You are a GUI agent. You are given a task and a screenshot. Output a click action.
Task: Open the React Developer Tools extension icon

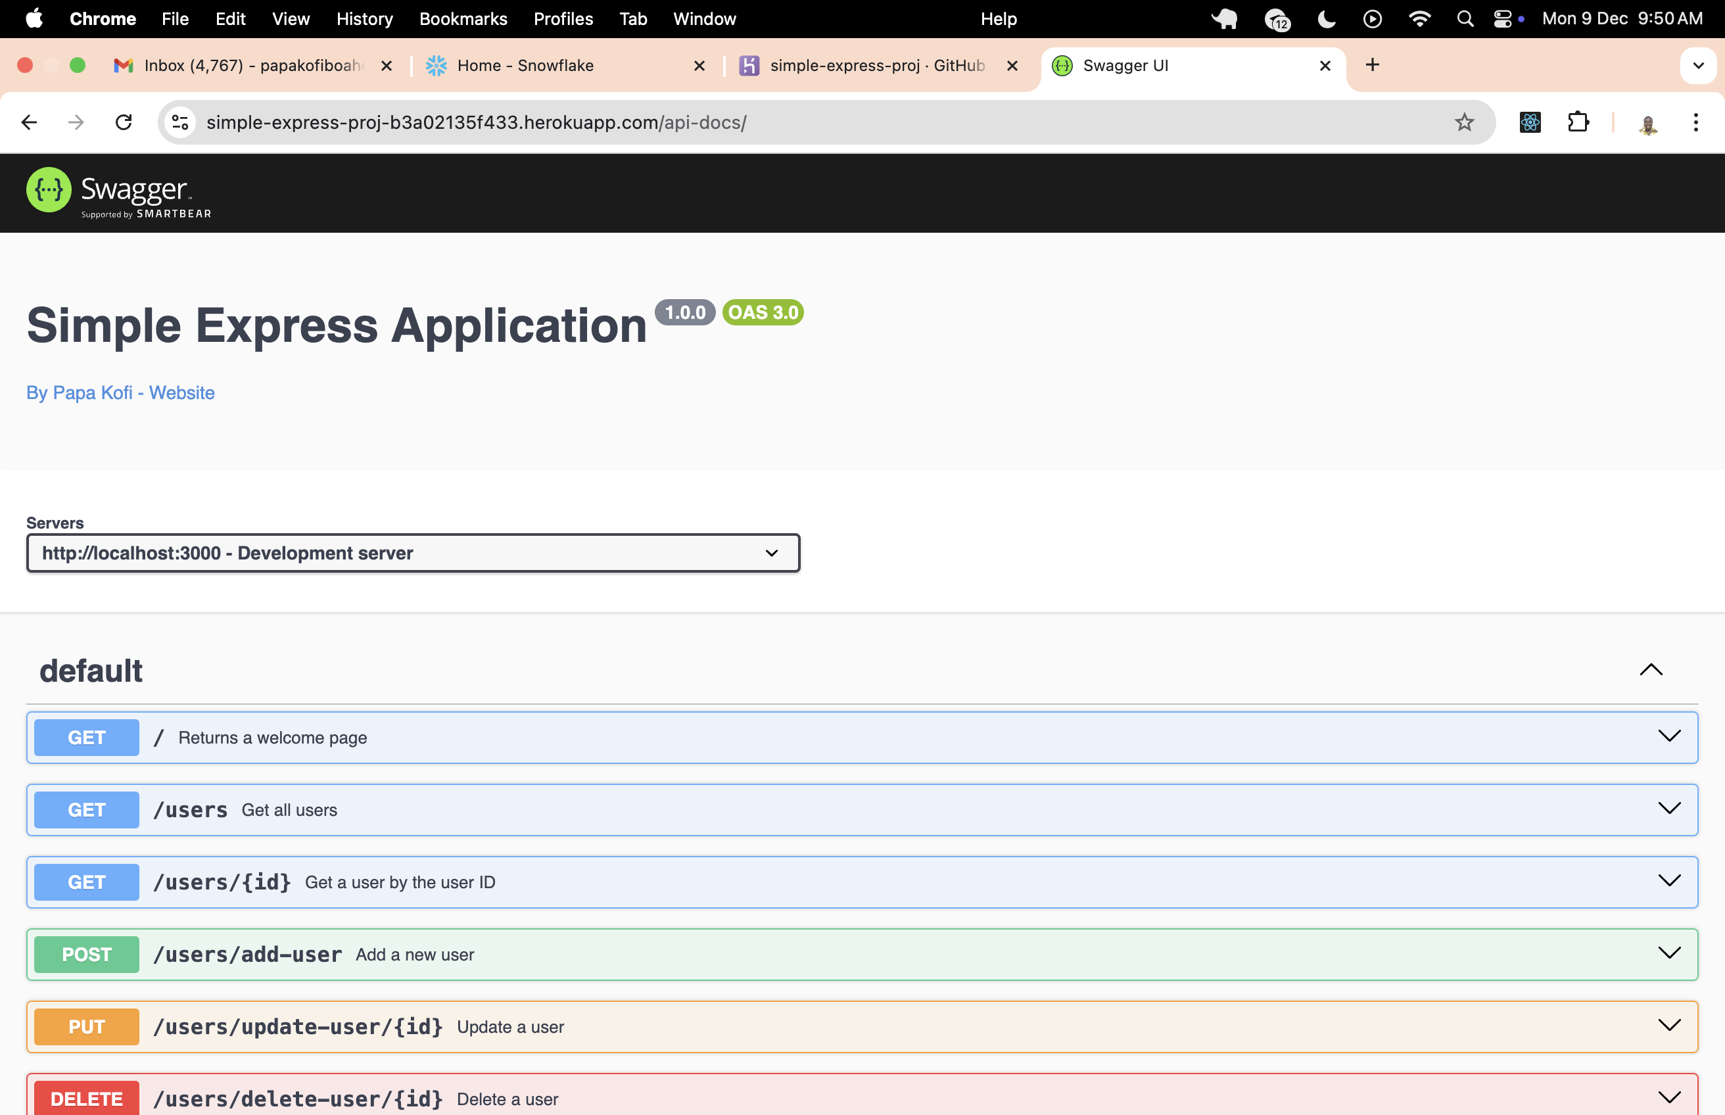coord(1530,122)
